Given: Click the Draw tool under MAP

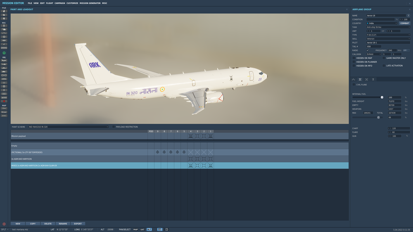Looking at the screenshot, I should [x=4, y=112].
